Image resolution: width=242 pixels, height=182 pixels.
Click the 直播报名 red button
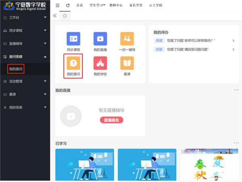click(112, 120)
